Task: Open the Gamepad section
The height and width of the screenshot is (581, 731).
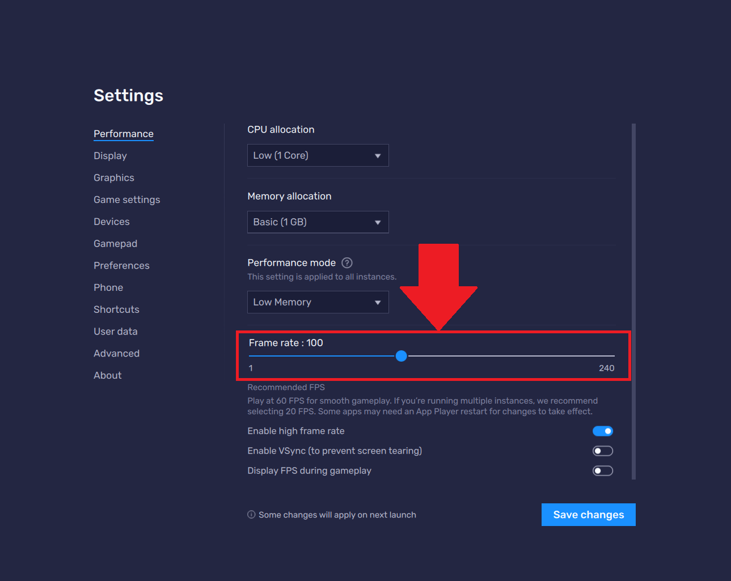Action: click(116, 244)
